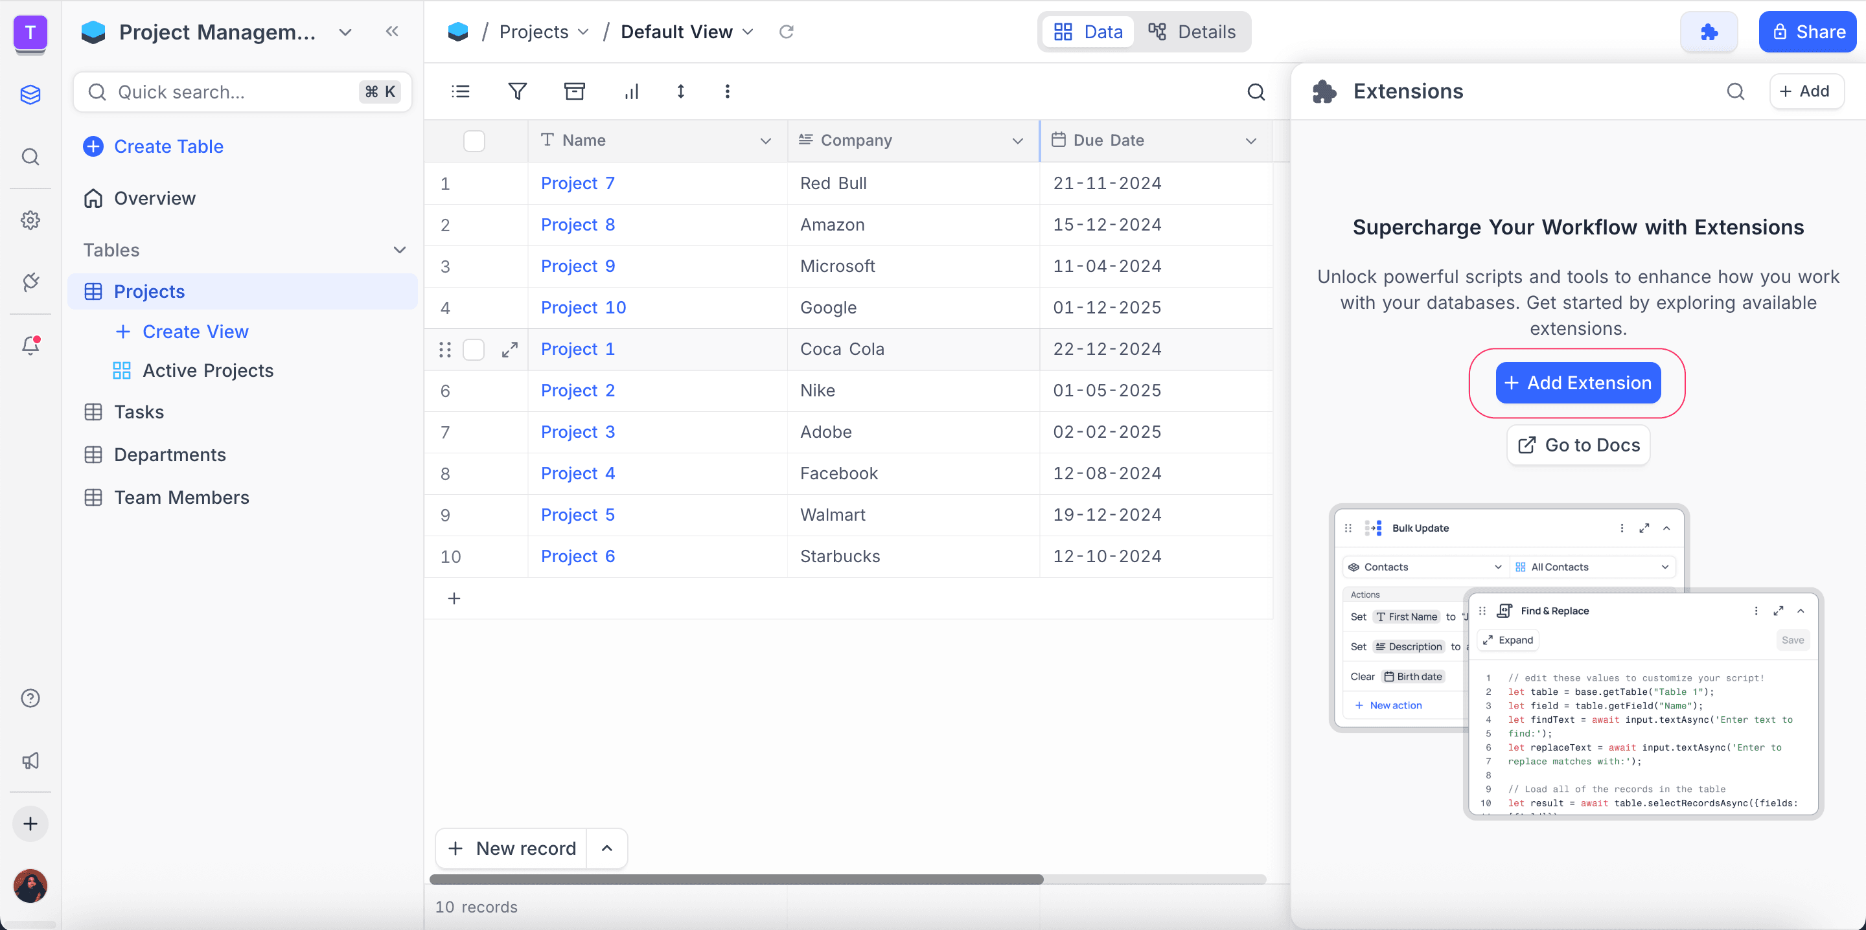Click the reload icon next to Default View
Screen dimensions: 1866x930
coord(786,32)
